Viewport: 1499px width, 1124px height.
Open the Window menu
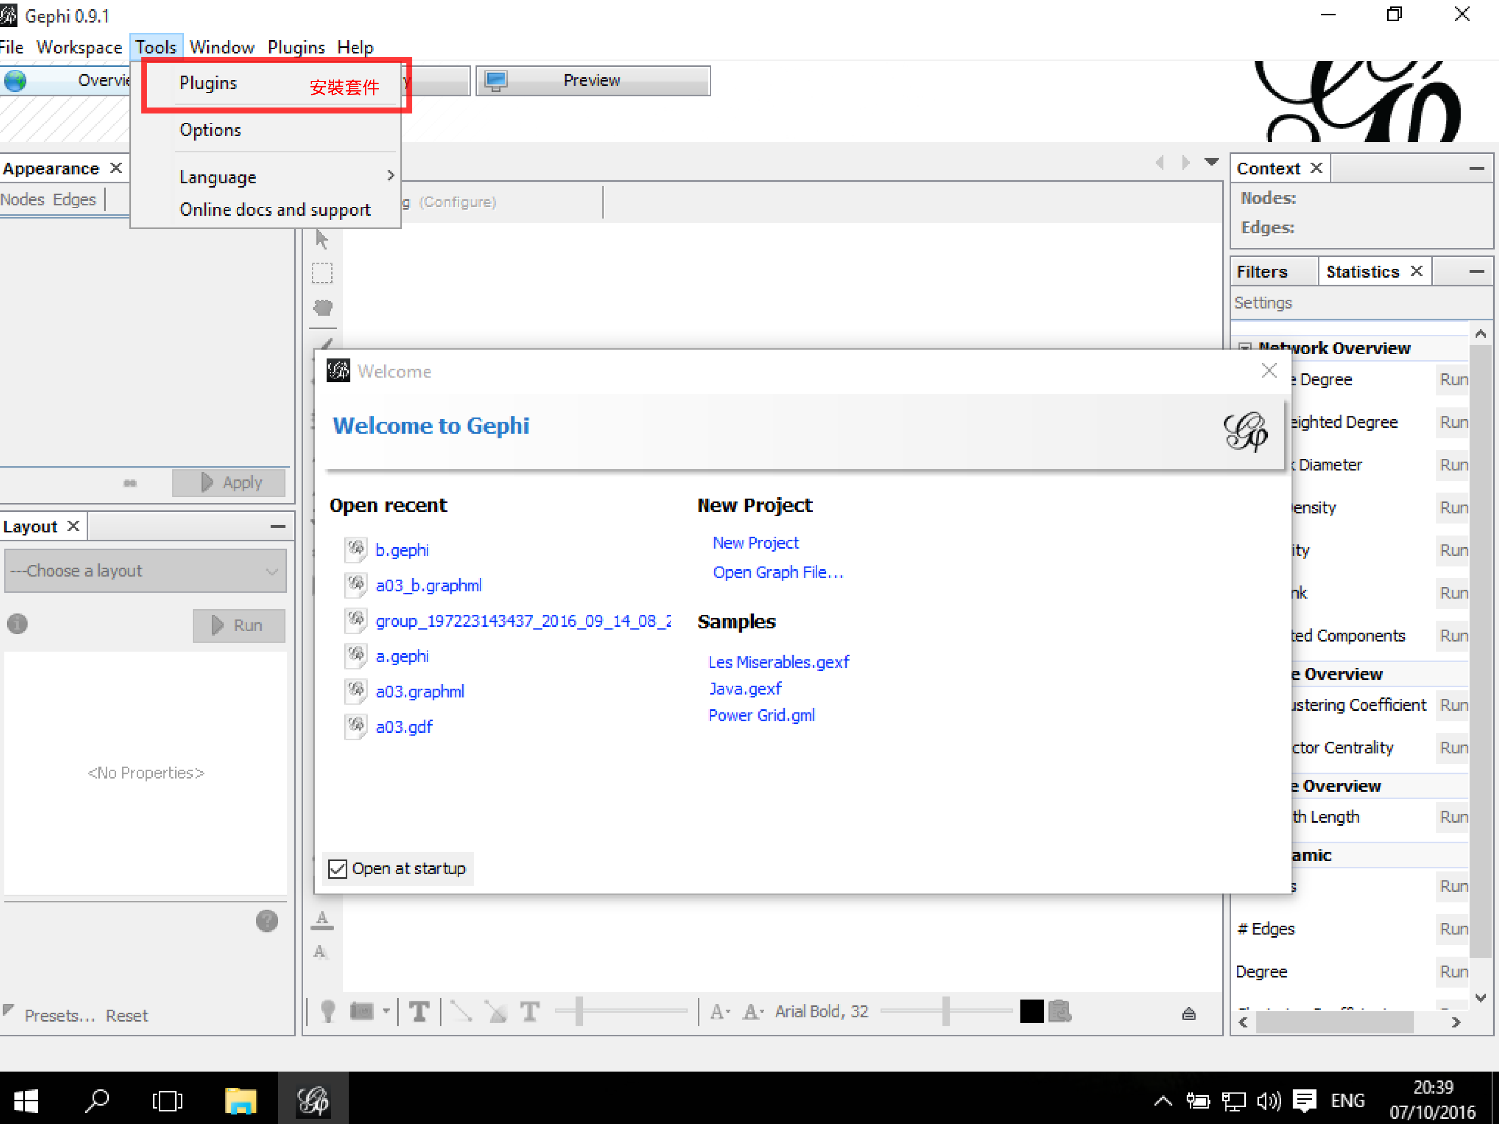click(x=221, y=47)
